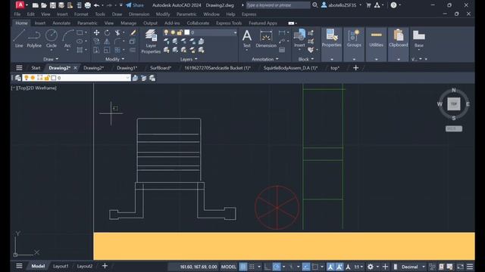Click the Plot printer icon
This screenshot has height=272, width=485.
click(88, 5)
